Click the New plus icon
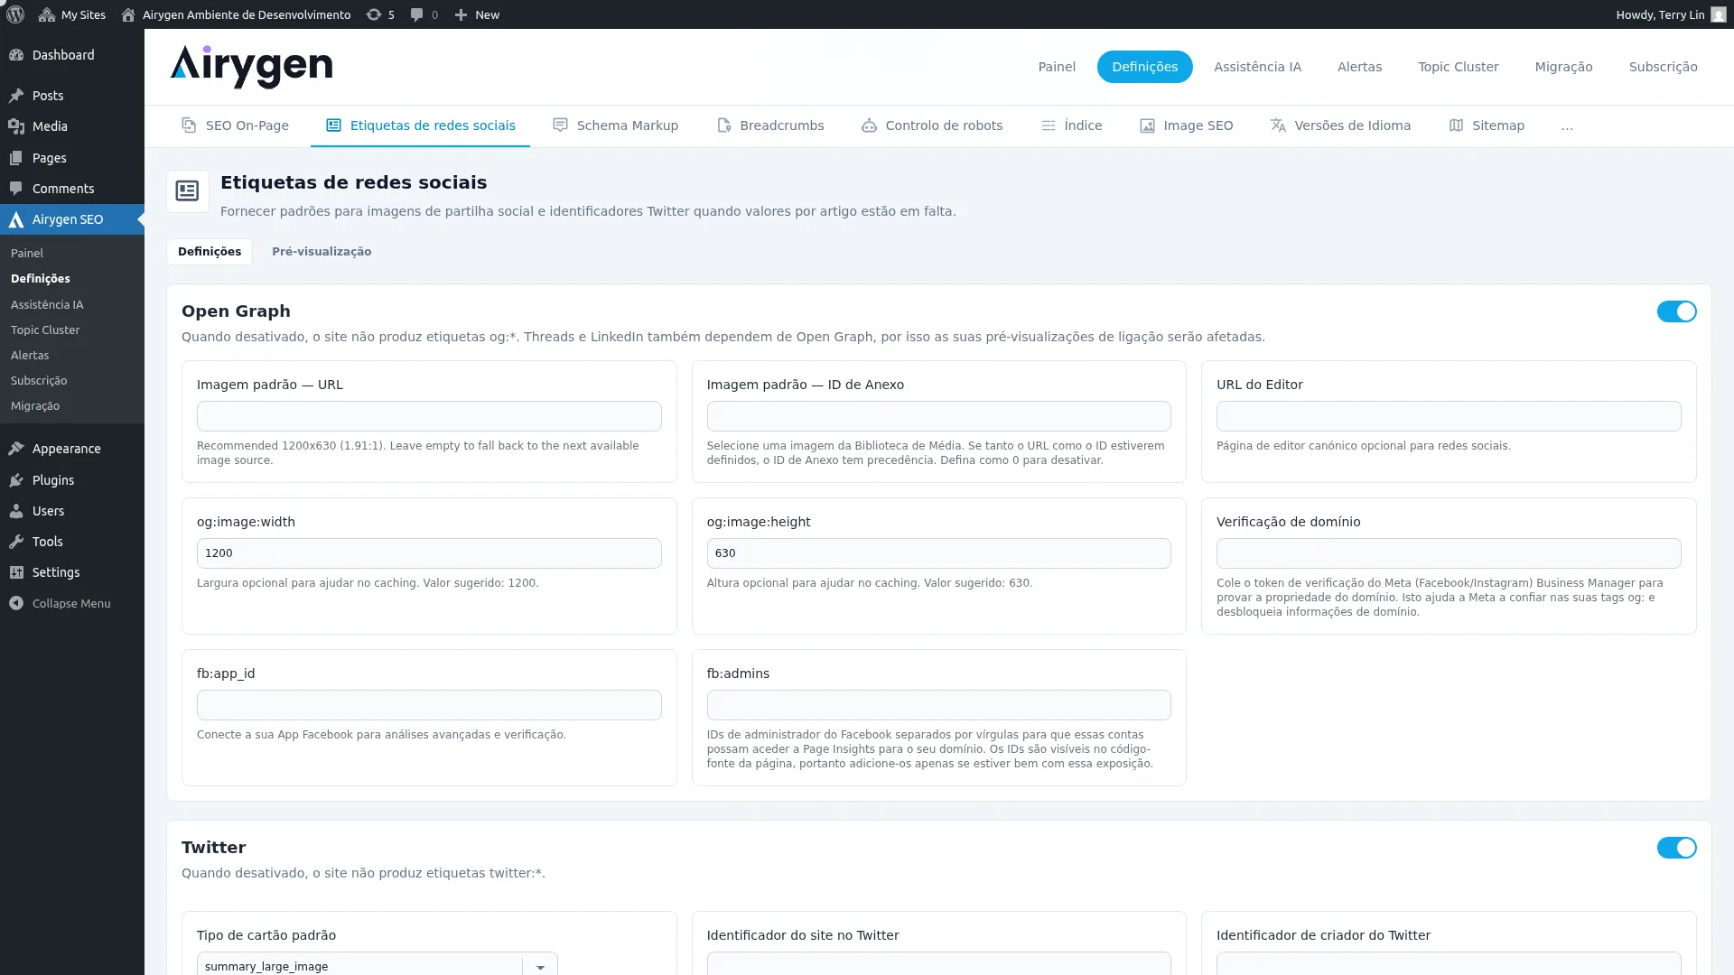The width and height of the screenshot is (1734, 975). (x=461, y=14)
